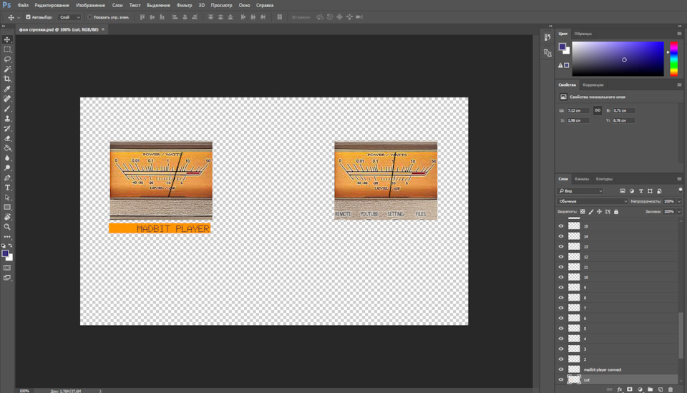The height and width of the screenshot is (393, 687).
Task: Hide the madbit player connect layer
Action: point(561,369)
